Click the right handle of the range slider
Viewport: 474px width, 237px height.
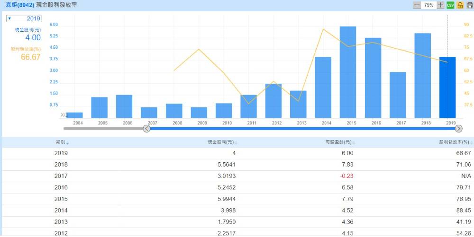coord(458,129)
